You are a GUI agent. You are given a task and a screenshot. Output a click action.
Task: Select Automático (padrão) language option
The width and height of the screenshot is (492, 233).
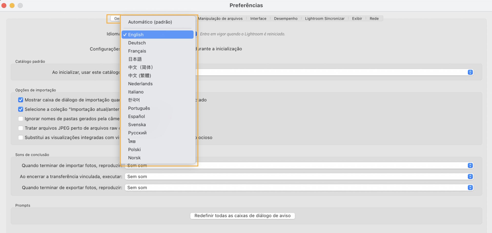(x=150, y=22)
